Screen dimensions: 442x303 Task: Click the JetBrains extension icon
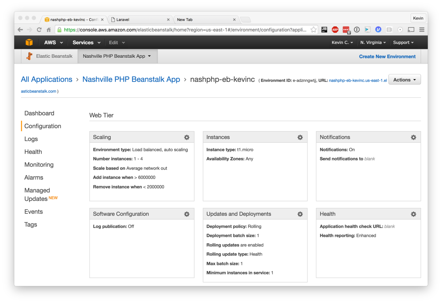[324, 30]
